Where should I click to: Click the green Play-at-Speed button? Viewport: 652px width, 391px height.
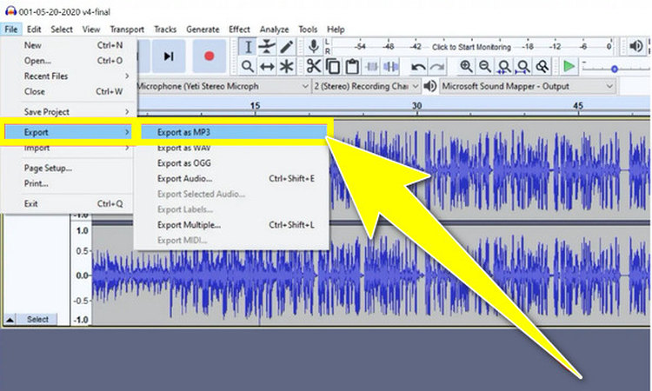569,66
